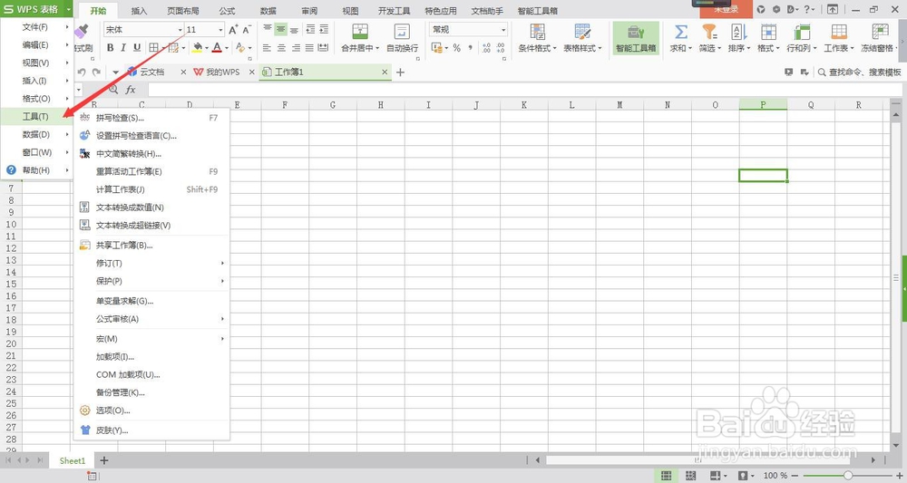Expand 修订(T) submenu
This screenshot has height=483, width=907.
pyautogui.click(x=151, y=263)
